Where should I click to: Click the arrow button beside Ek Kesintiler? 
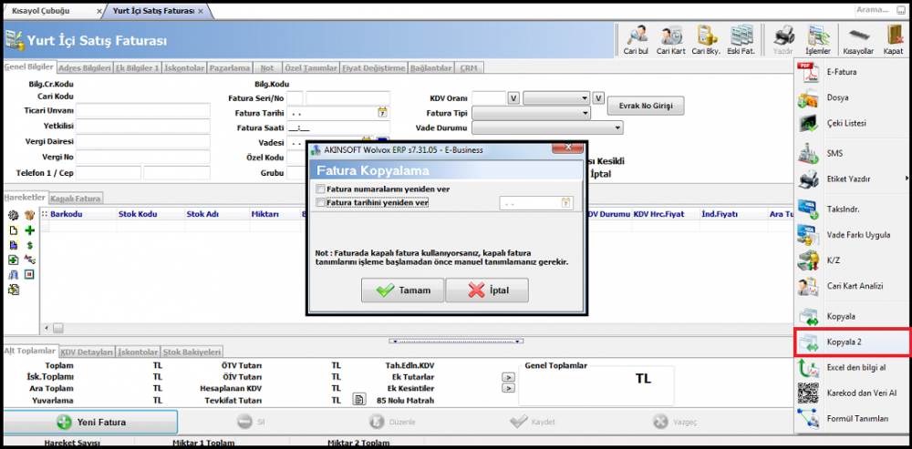coord(508,388)
